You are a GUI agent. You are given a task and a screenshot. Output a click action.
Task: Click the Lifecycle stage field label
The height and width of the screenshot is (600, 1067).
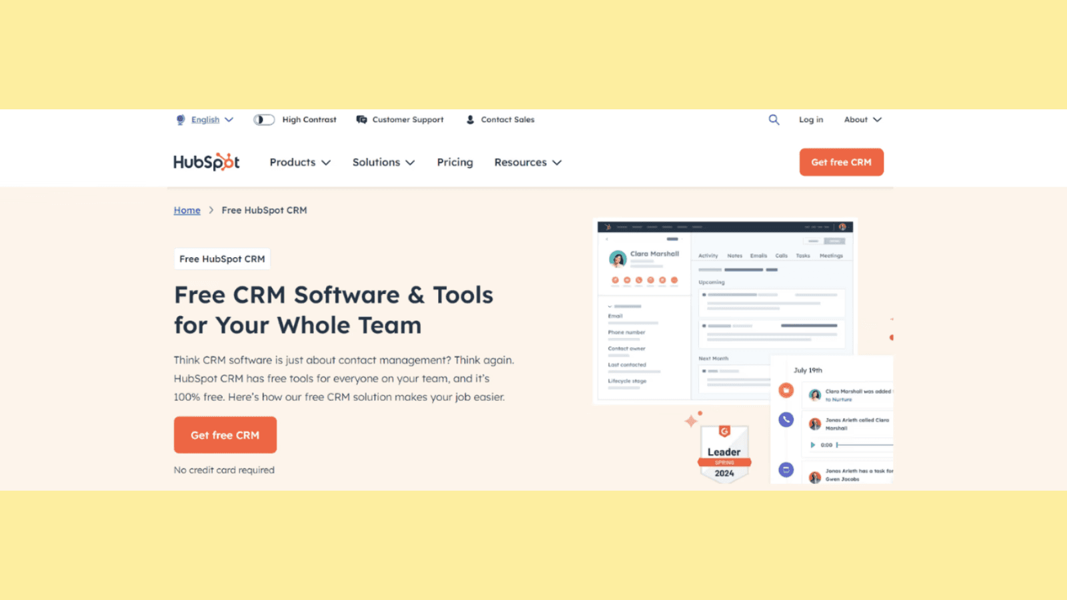pos(627,381)
